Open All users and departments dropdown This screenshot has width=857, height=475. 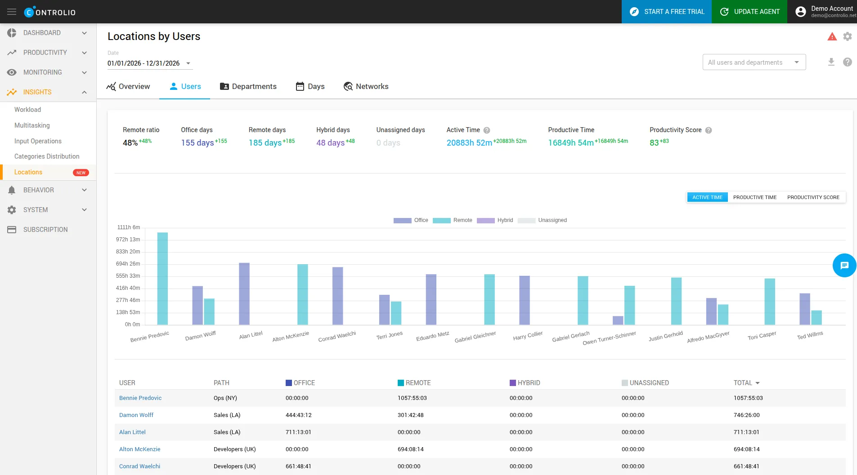[x=754, y=62]
